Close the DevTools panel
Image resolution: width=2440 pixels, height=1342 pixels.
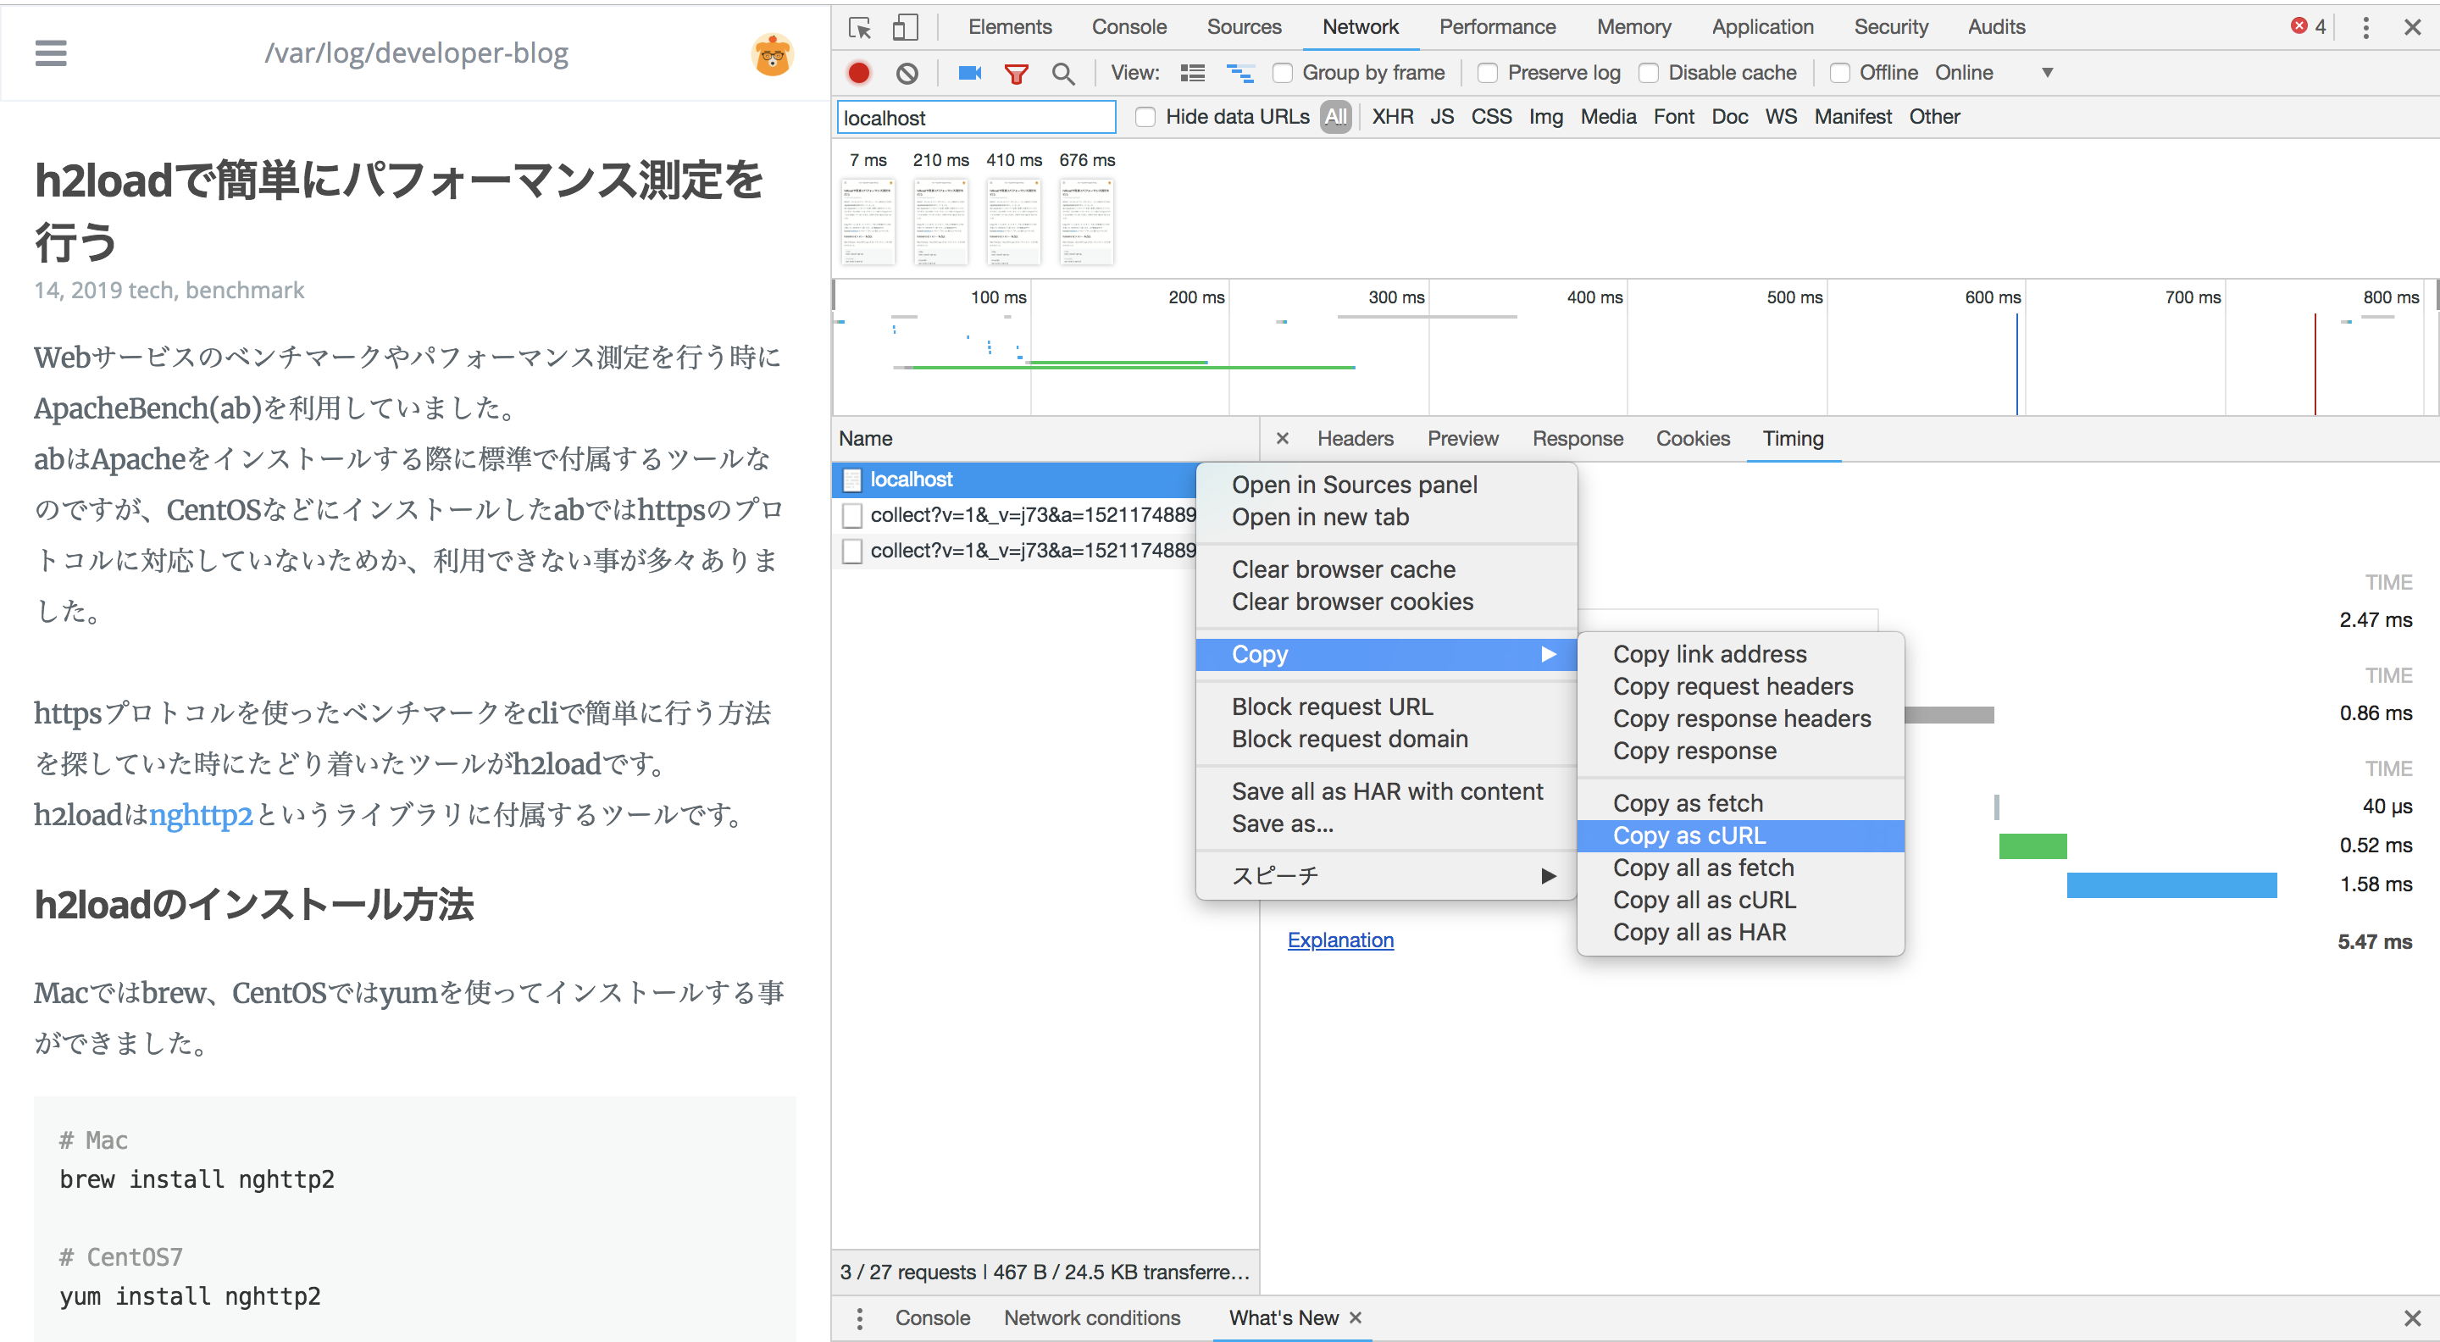click(x=2411, y=27)
